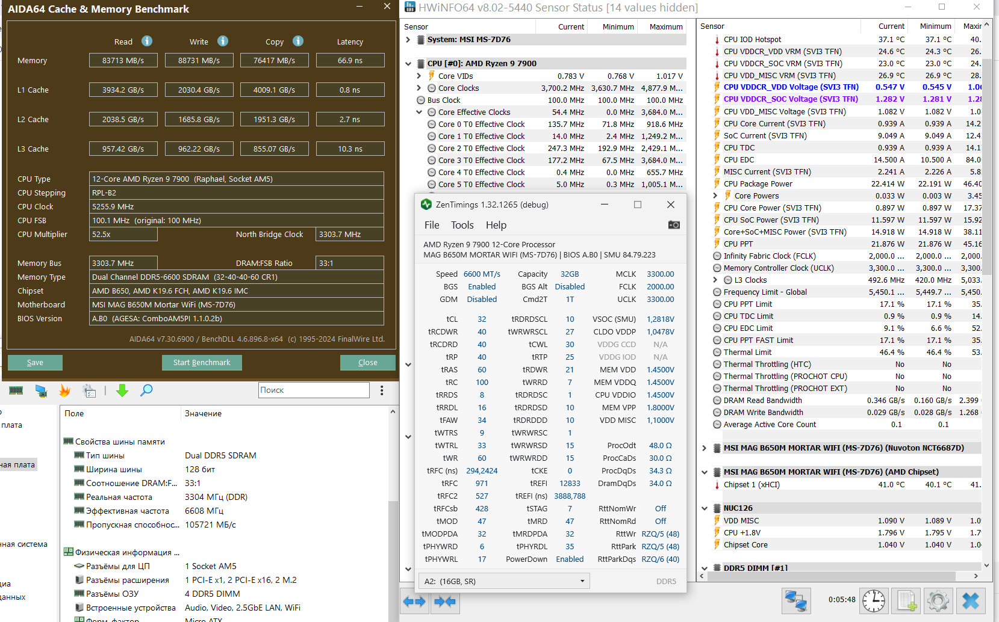
Task: Open the A2: (16GB, SR) module dropdown
Action: tap(503, 581)
